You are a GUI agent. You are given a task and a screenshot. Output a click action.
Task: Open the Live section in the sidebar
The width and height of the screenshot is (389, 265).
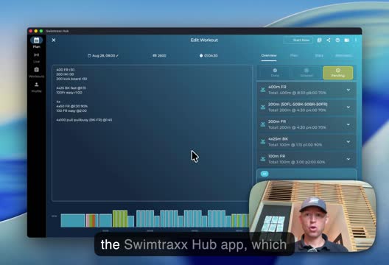tap(37, 57)
